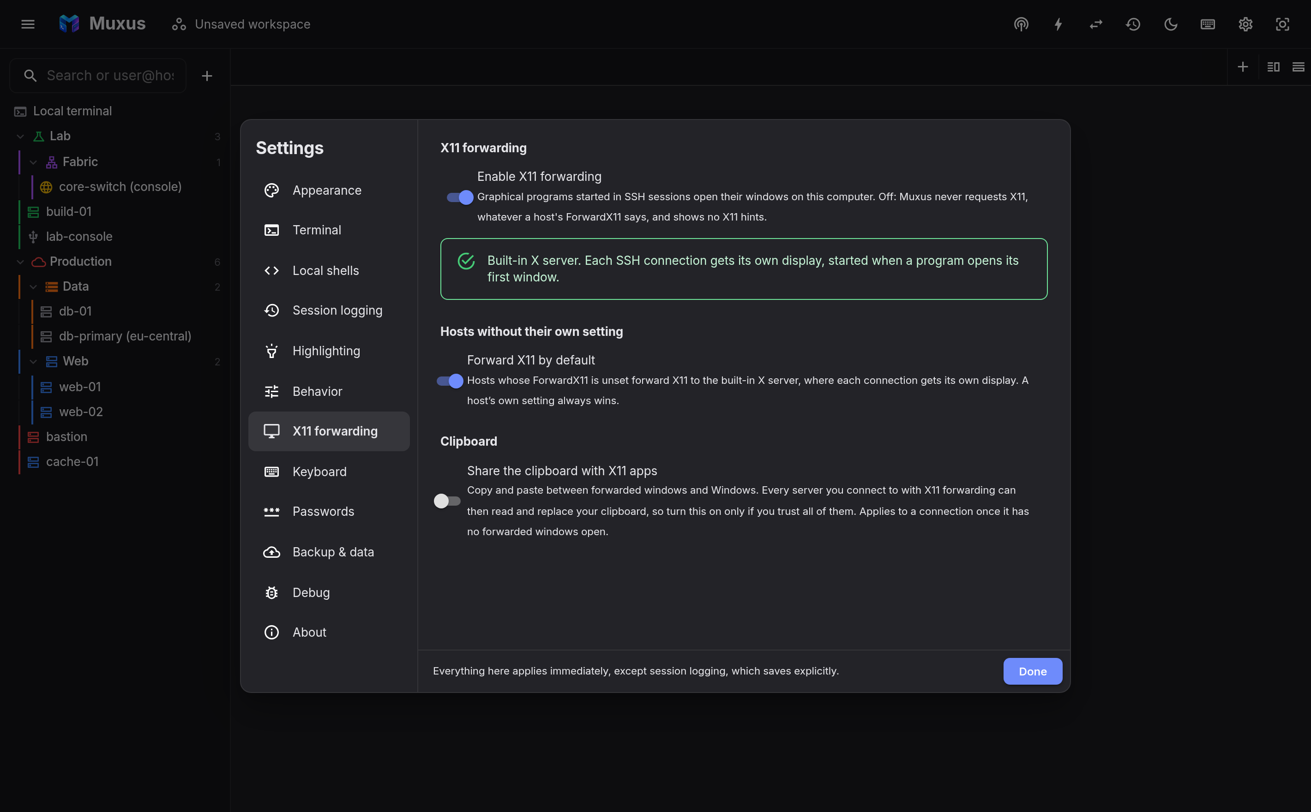Open Highlighting settings section
The height and width of the screenshot is (812, 1311).
coord(329,351)
